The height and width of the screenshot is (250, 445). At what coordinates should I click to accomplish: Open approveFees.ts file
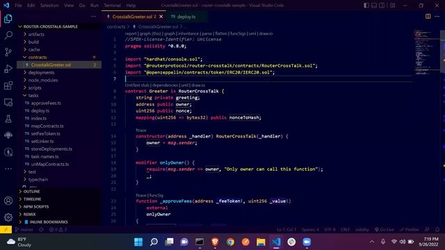(x=46, y=103)
